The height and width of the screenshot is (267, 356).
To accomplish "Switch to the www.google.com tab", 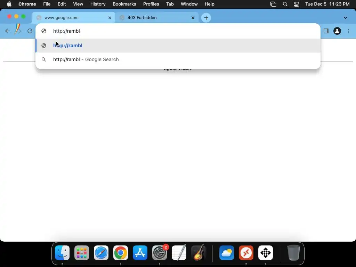I will pyautogui.click(x=74, y=18).
